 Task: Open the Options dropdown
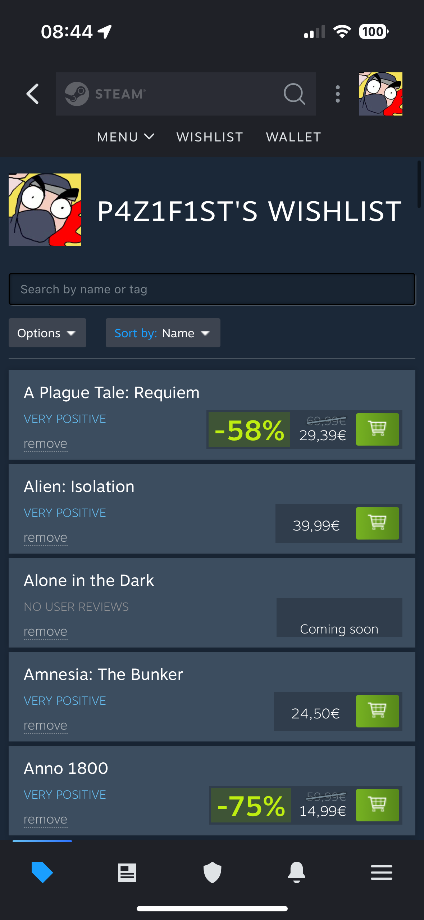[47, 333]
